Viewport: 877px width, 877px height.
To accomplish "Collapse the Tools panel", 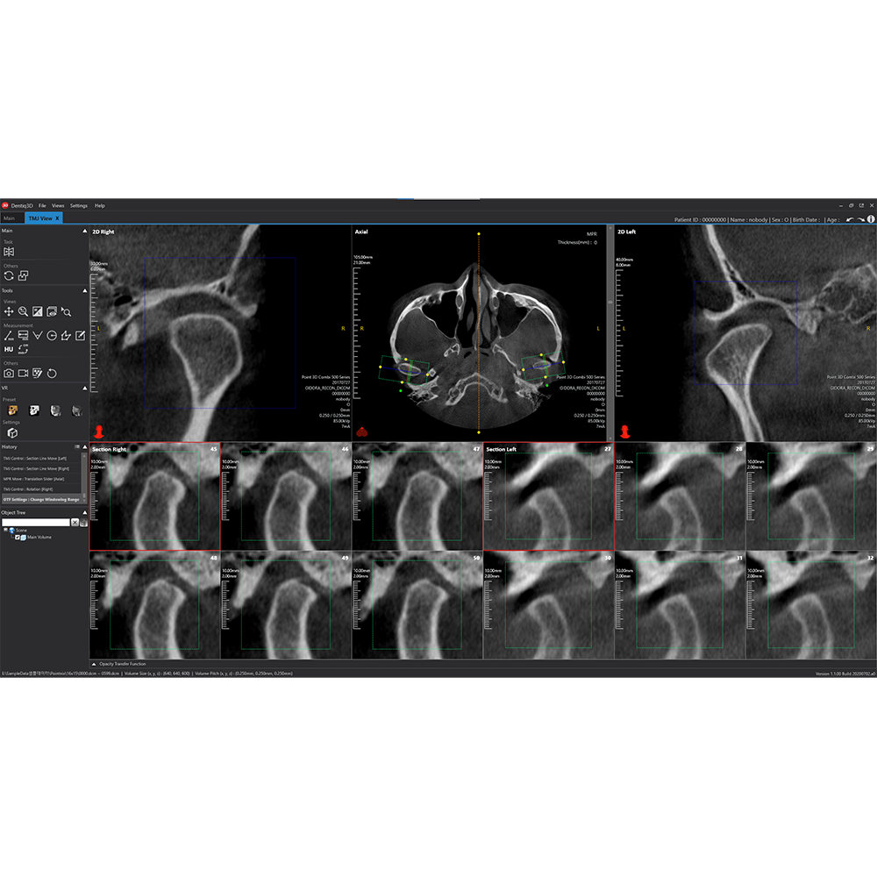I will [x=85, y=291].
